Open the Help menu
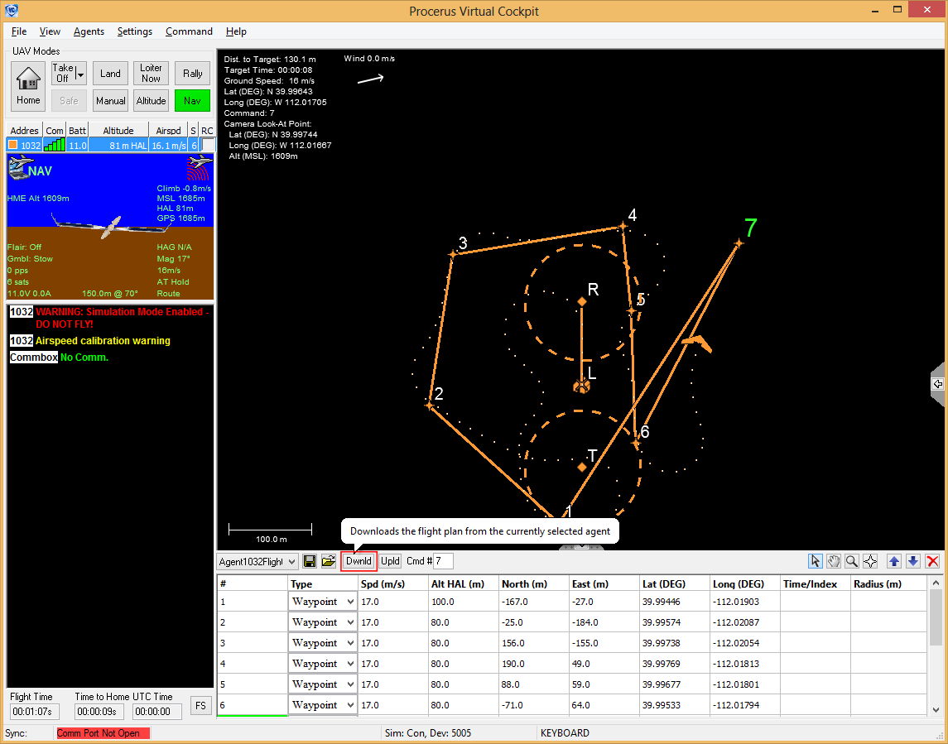This screenshot has width=948, height=744. [x=236, y=31]
